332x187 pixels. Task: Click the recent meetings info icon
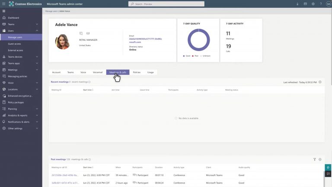tap(89, 82)
